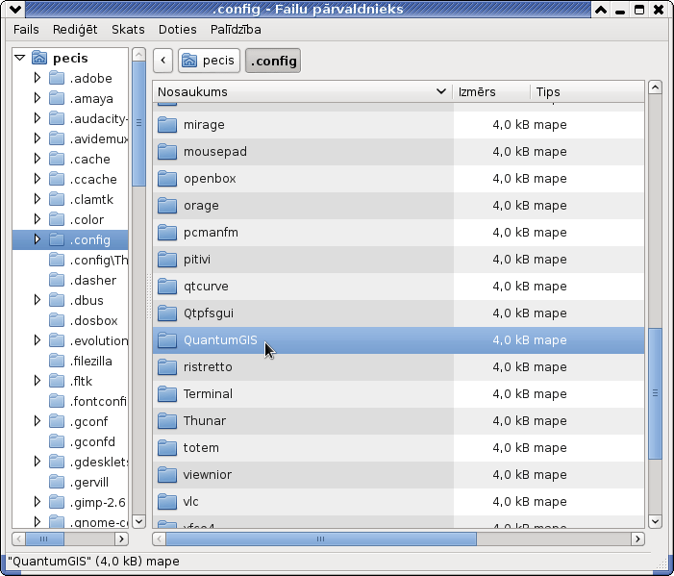The image size is (674, 576).
Task: Sort by the Tips column header
Action: pyautogui.click(x=587, y=91)
